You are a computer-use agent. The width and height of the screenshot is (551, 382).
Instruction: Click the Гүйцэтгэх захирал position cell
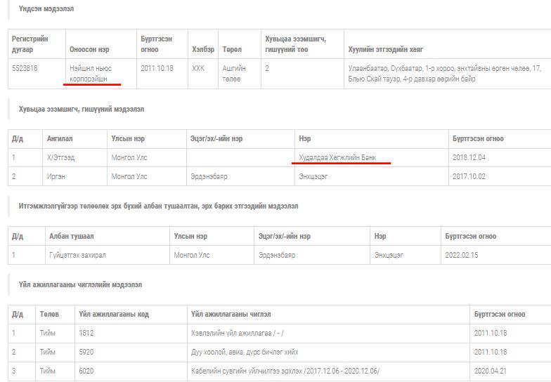[77, 255]
